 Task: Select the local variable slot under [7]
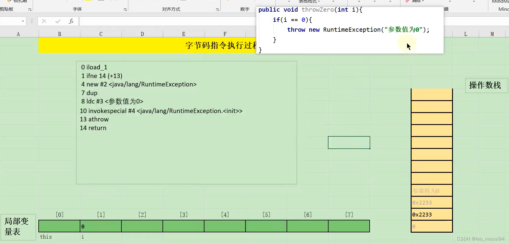(x=349, y=226)
